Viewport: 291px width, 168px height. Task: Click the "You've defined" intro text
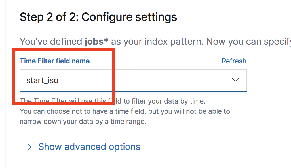[x=51, y=42]
